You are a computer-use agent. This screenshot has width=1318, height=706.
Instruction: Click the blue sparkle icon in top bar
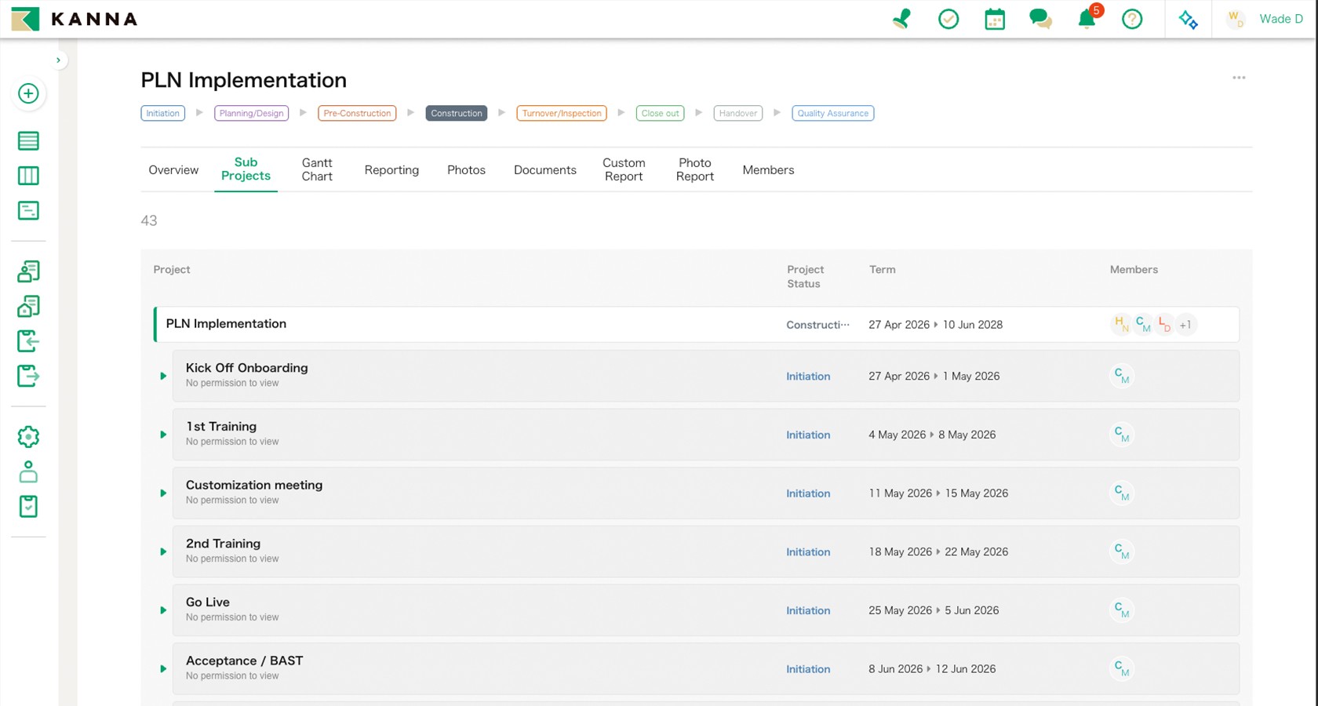click(x=1188, y=19)
